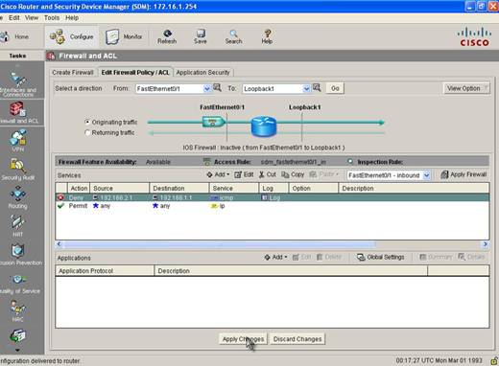Open the Edit menu
Viewport: 499px width, 366px height.
click(x=14, y=18)
